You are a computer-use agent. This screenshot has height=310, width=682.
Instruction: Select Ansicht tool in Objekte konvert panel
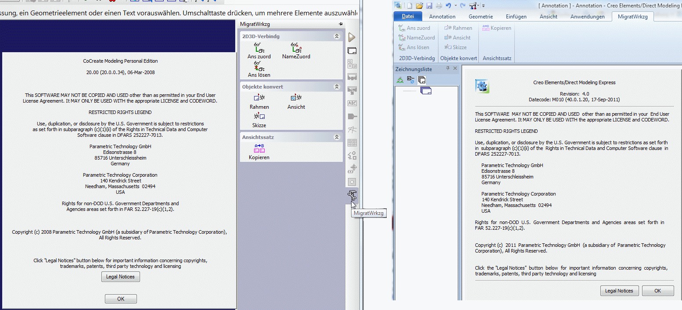296,98
